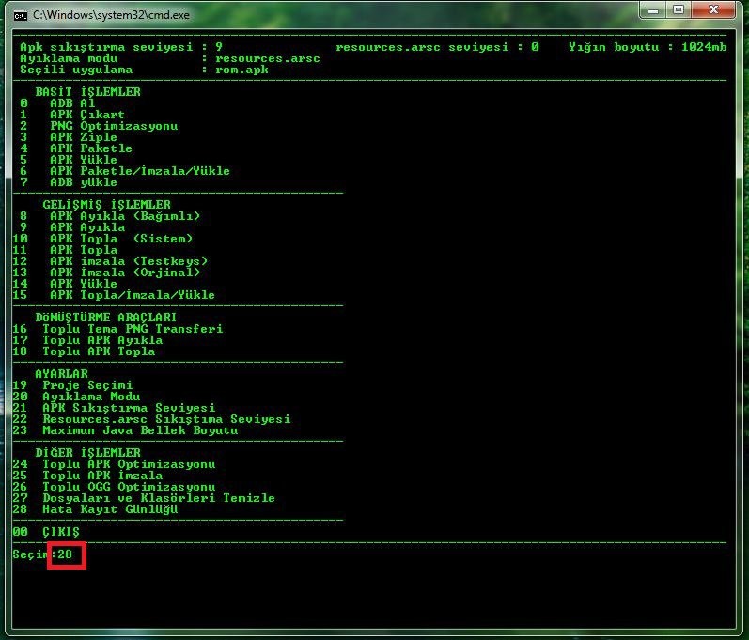Select the '1 APK Çıkart' entry

tap(72, 115)
